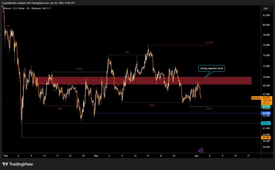Click the 'Mar' date on time axis

[x=96, y=155]
